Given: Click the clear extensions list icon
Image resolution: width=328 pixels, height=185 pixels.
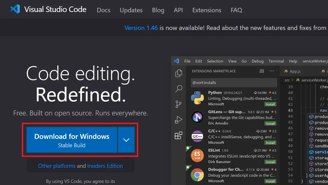Looking at the screenshot, I should [262, 71].
